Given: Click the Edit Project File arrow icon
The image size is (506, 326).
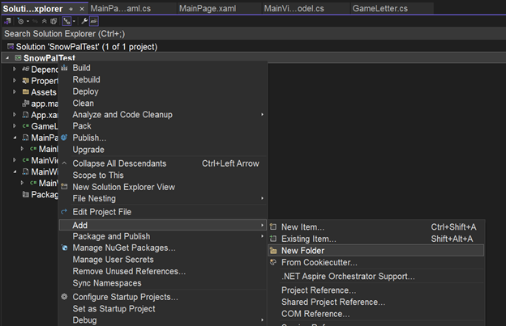Looking at the screenshot, I should tap(64, 211).
